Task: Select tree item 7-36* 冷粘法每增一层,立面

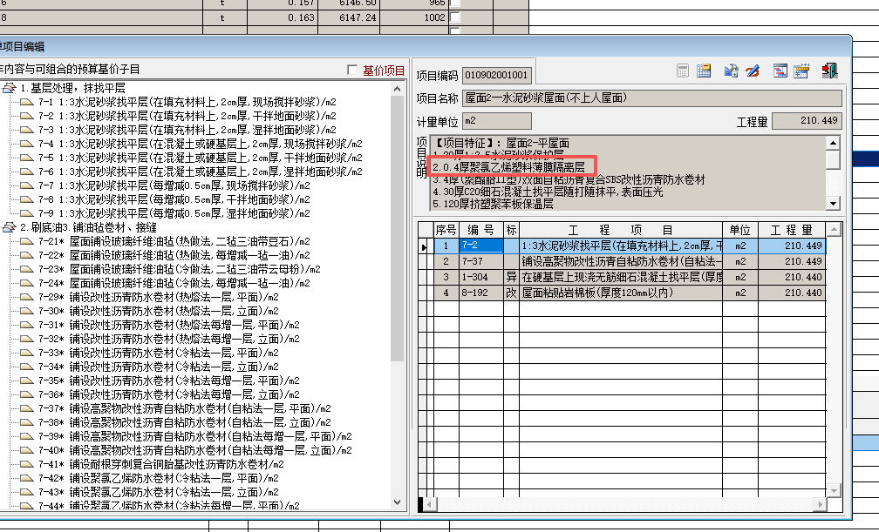Action: [x=169, y=394]
